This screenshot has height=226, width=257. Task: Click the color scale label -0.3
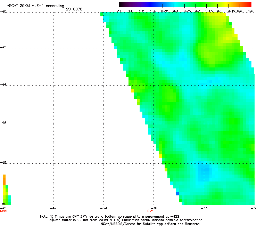[174, 11]
